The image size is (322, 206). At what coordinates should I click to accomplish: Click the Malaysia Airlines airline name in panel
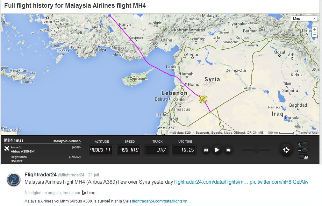point(67,141)
